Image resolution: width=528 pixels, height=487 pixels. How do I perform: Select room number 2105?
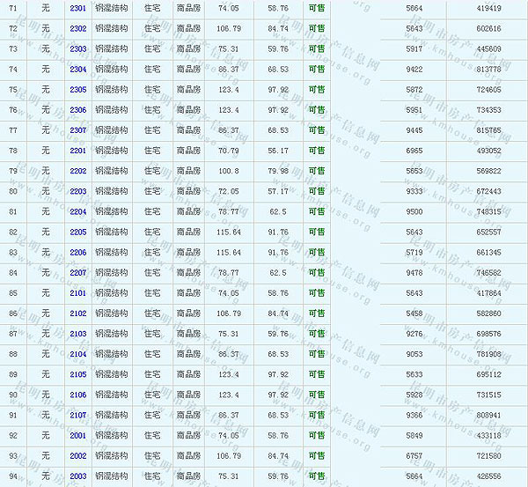point(77,374)
